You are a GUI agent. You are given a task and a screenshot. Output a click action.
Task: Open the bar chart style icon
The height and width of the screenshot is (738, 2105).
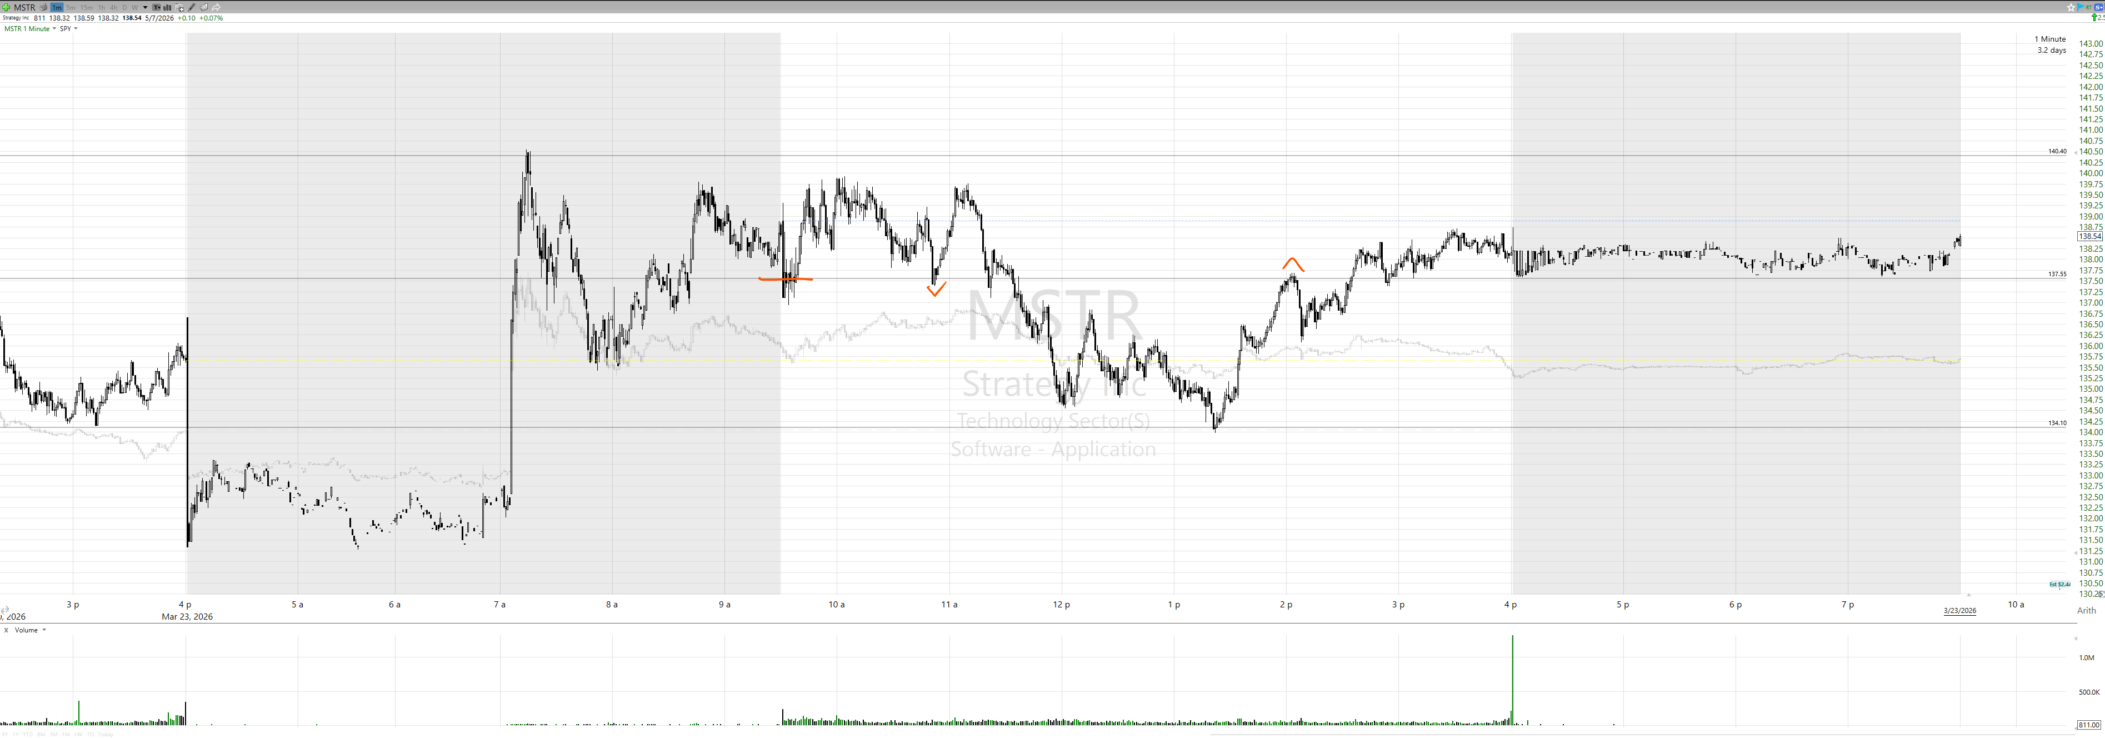[x=168, y=7]
